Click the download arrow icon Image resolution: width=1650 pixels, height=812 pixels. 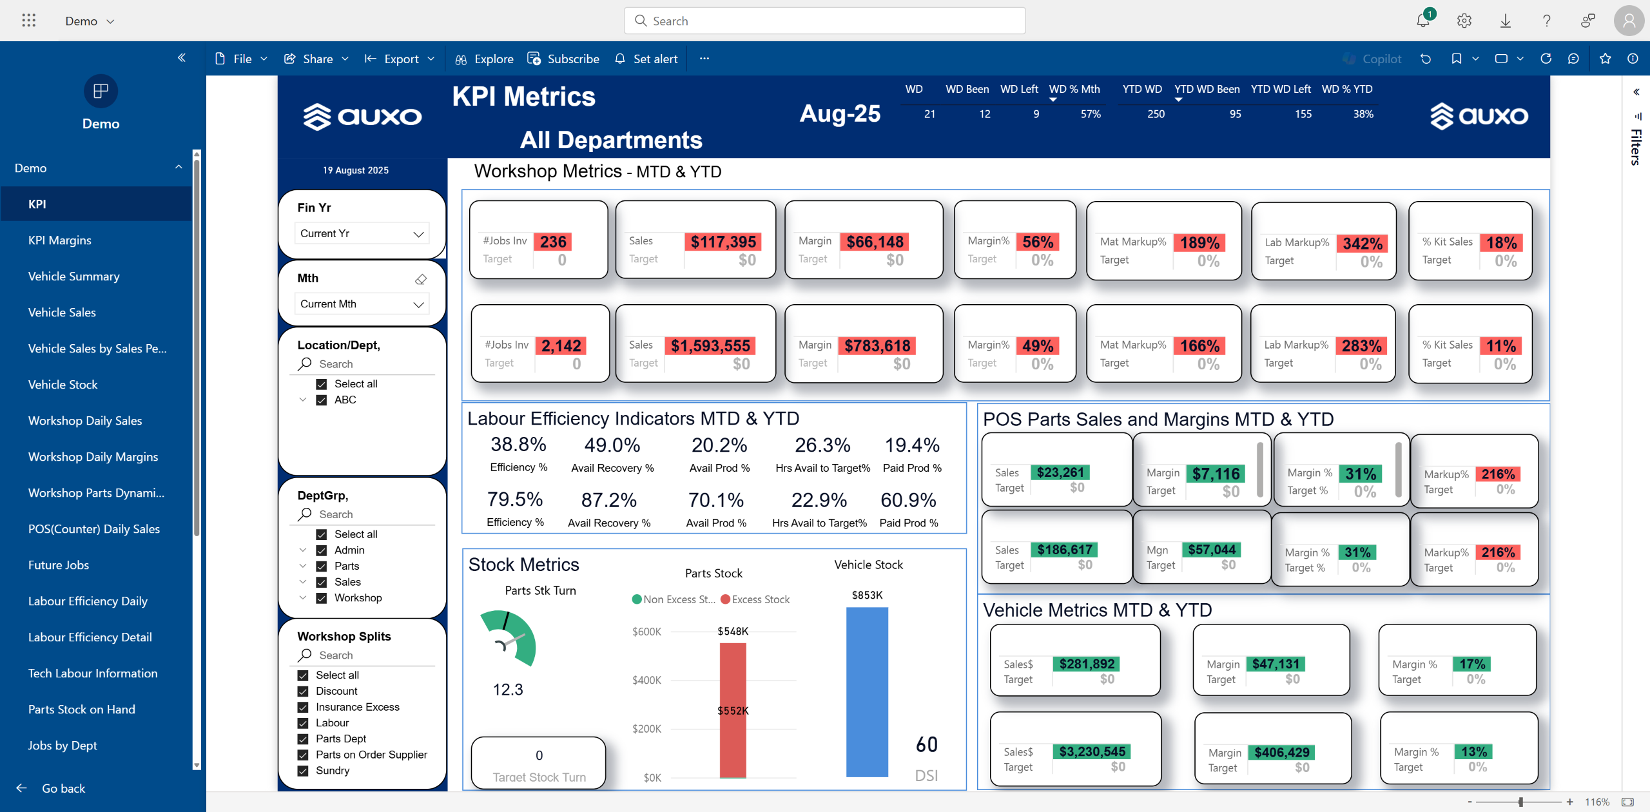[x=1505, y=21]
